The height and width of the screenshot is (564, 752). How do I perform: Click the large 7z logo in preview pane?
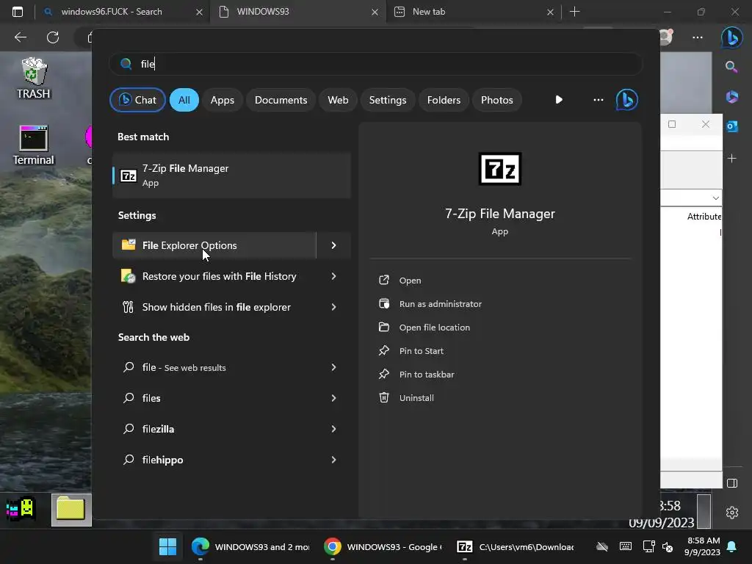[499, 169]
